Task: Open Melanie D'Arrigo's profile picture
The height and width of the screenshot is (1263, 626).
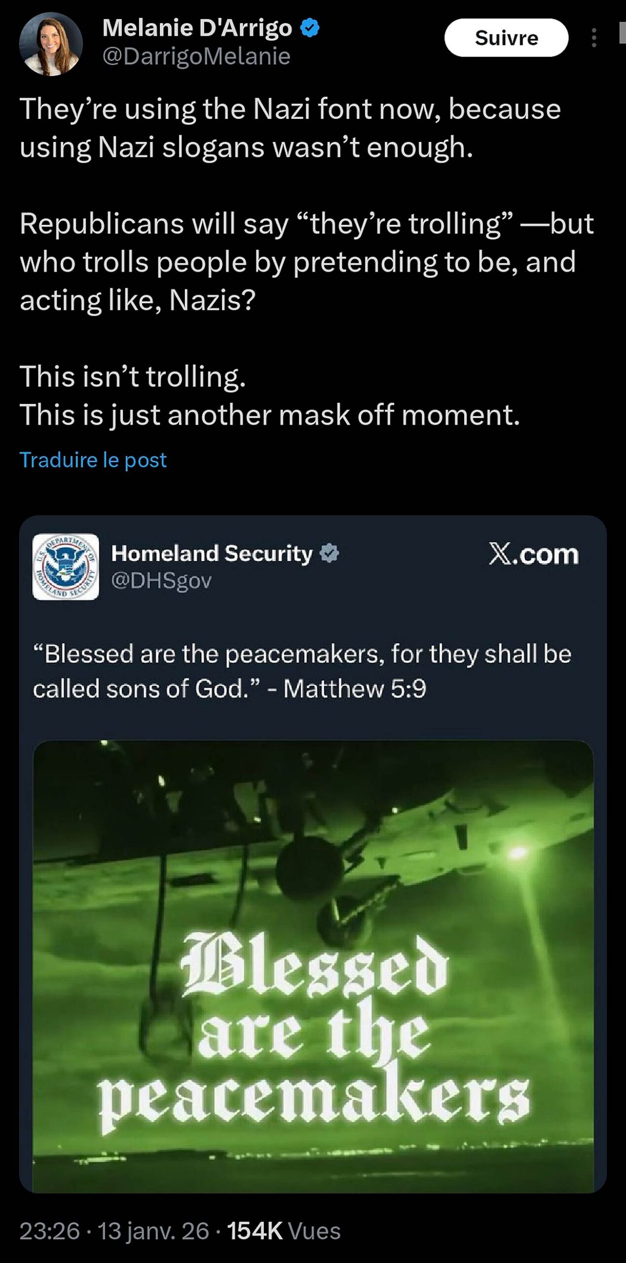Action: click(x=51, y=44)
